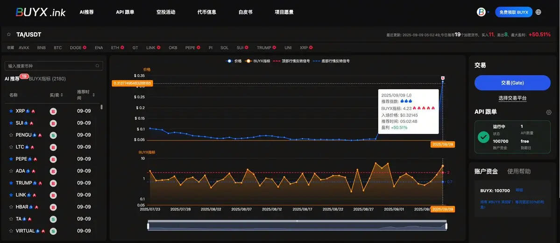Toggle 顶部行情反转信号 legend entry
The width and height of the screenshot is (560, 243).
pyautogui.click(x=291, y=61)
